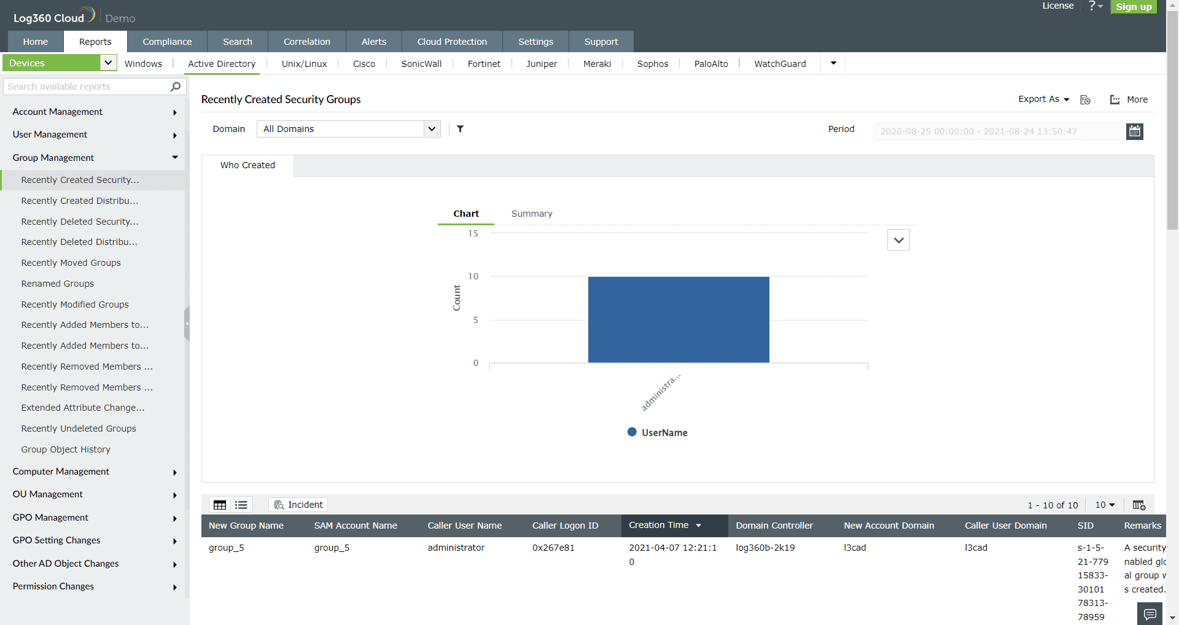Switch to table grid view

pyautogui.click(x=220, y=505)
